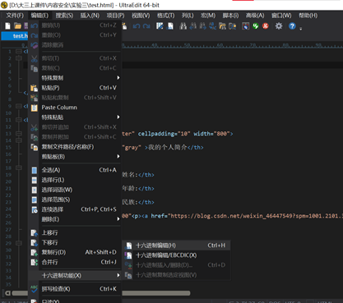Viewport: 343px width, 303px height.
Task: Open the 搜索(S) menu
Action: pos(64,16)
